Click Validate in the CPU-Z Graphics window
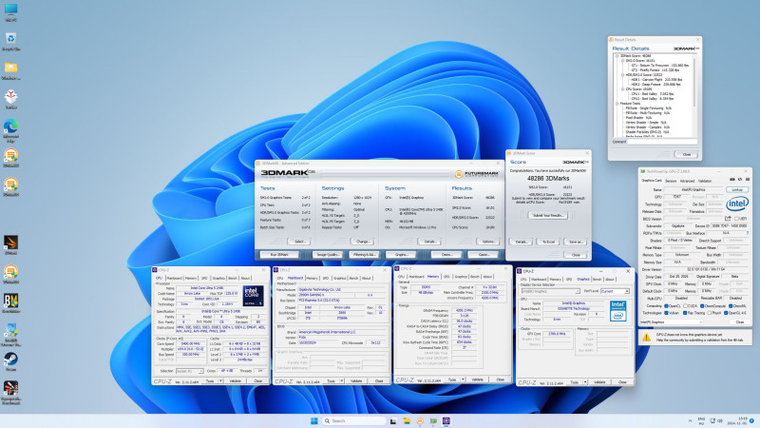Image resolution: width=760 pixels, height=428 pixels. pos(599,382)
